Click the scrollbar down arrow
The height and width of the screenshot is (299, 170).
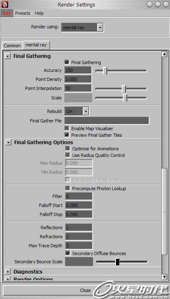tap(164, 276)
